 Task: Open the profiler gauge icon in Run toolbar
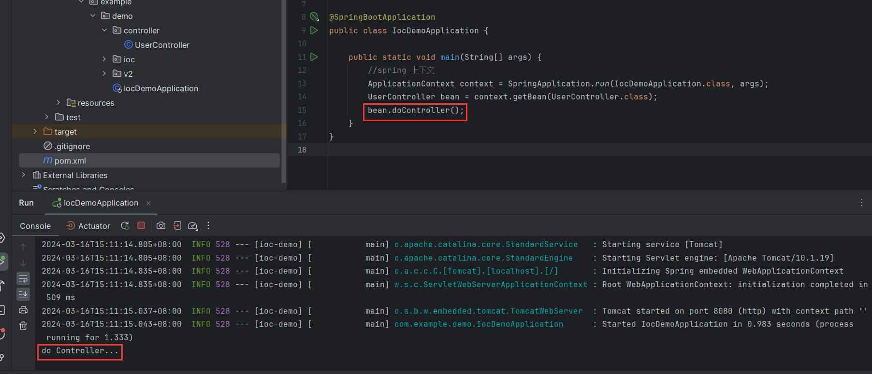[x=192, y=225]
